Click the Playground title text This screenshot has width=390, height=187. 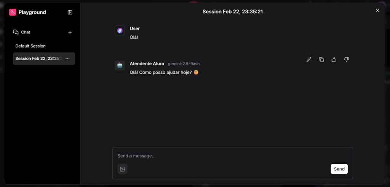(32, 12)
